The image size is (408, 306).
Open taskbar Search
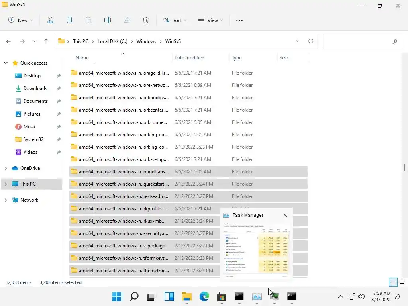[x=134, y=296]
